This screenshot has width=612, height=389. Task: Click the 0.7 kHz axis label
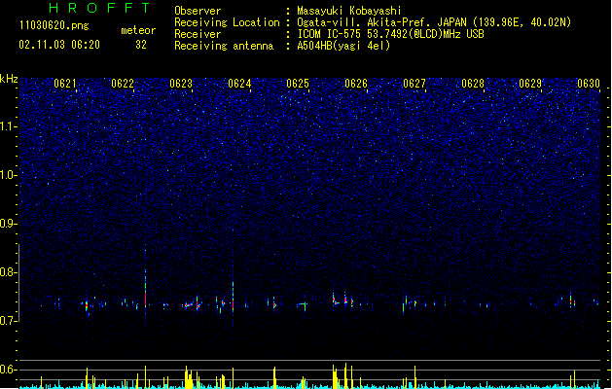(x=9, y=321)
